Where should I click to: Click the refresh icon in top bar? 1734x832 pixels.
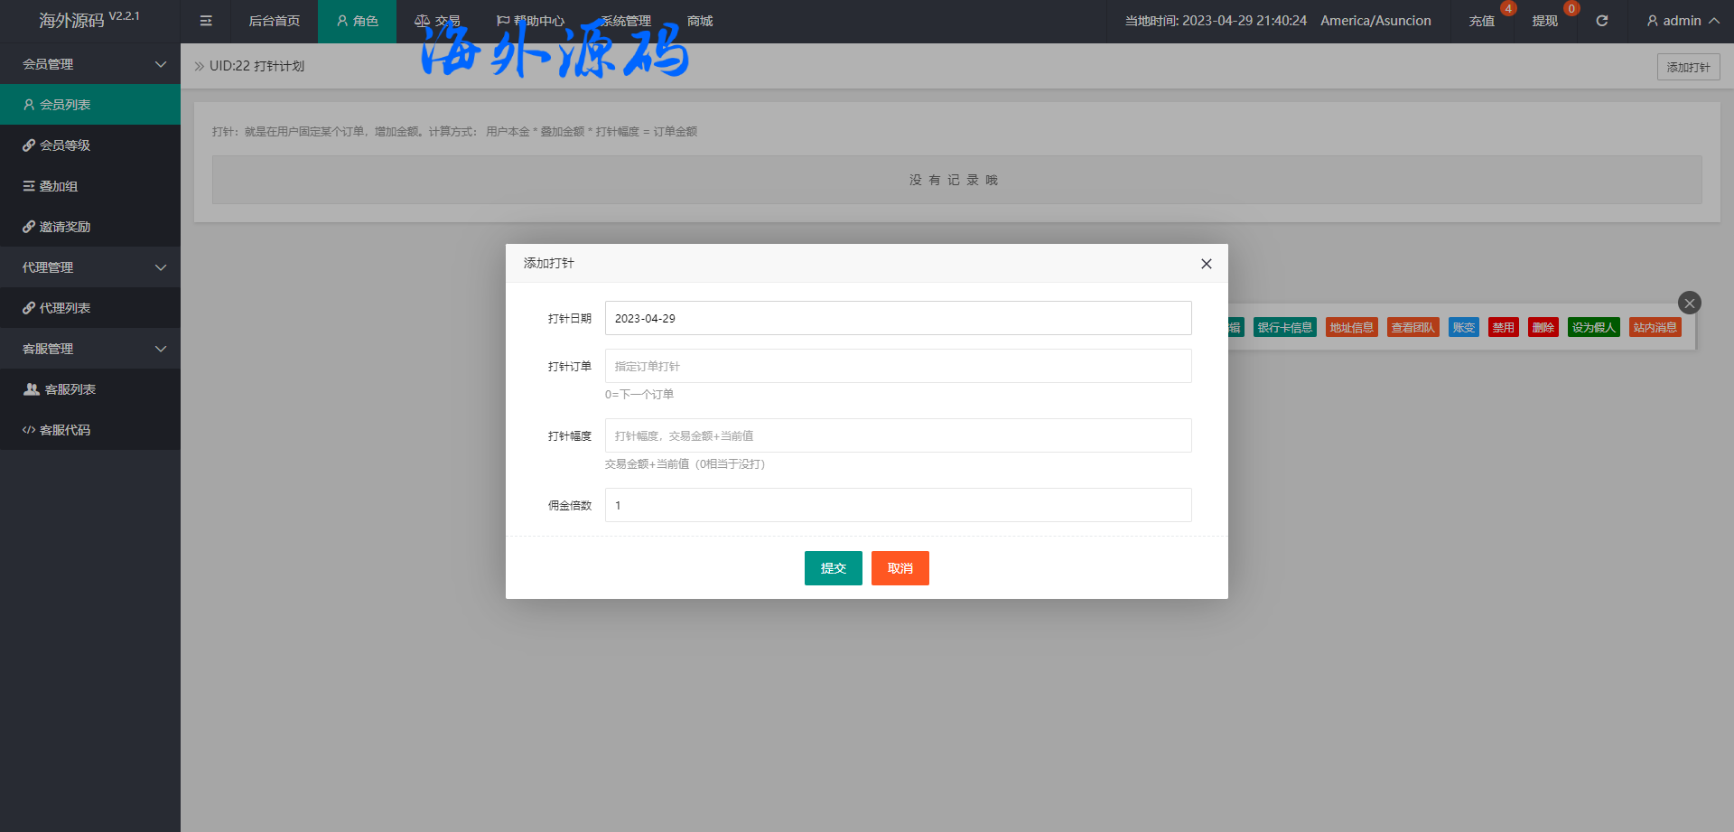pyautogui.click(x=1601, y=21)
